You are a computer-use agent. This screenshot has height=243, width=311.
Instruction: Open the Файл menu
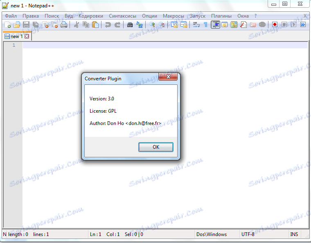click(11, 16)
